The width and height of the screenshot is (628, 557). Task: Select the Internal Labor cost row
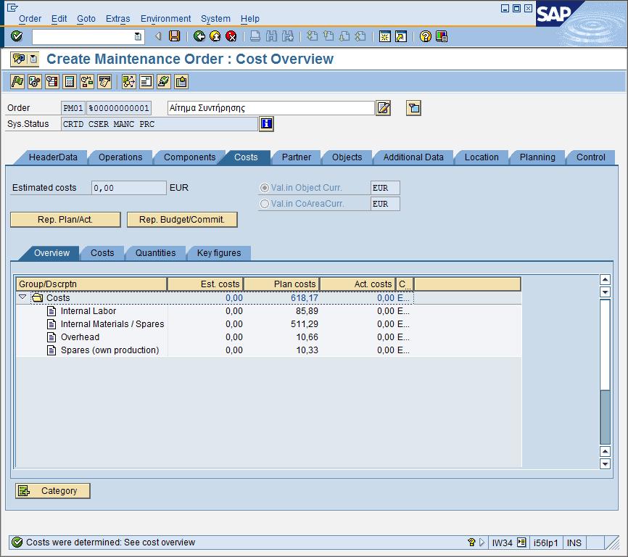268,311
